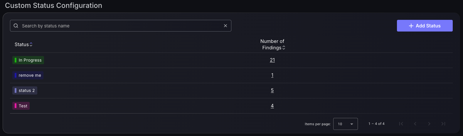Click the Add Status button
Viewport: 463px width, 136px height.
click(x=425, y=26)
